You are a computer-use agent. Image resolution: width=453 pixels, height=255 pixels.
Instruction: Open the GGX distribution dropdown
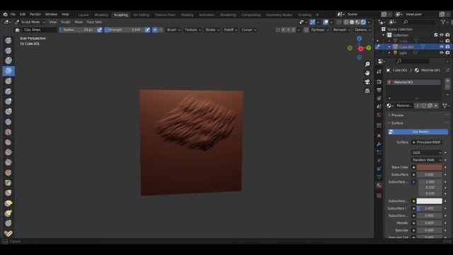click(x=426, y=152)
